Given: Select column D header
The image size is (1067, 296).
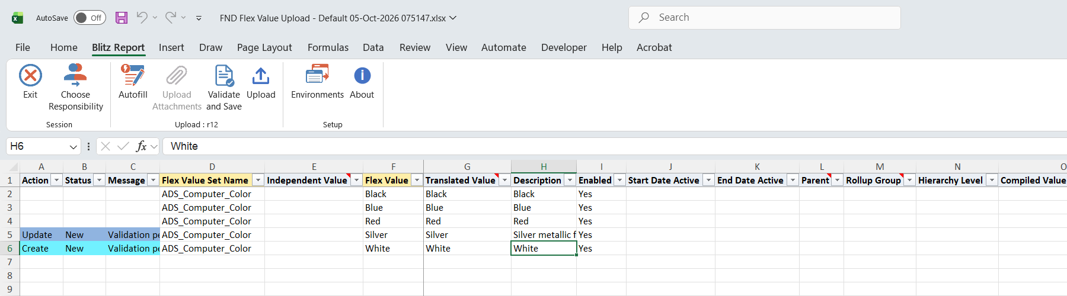Looking at the screenshot, I should (212, 167).
